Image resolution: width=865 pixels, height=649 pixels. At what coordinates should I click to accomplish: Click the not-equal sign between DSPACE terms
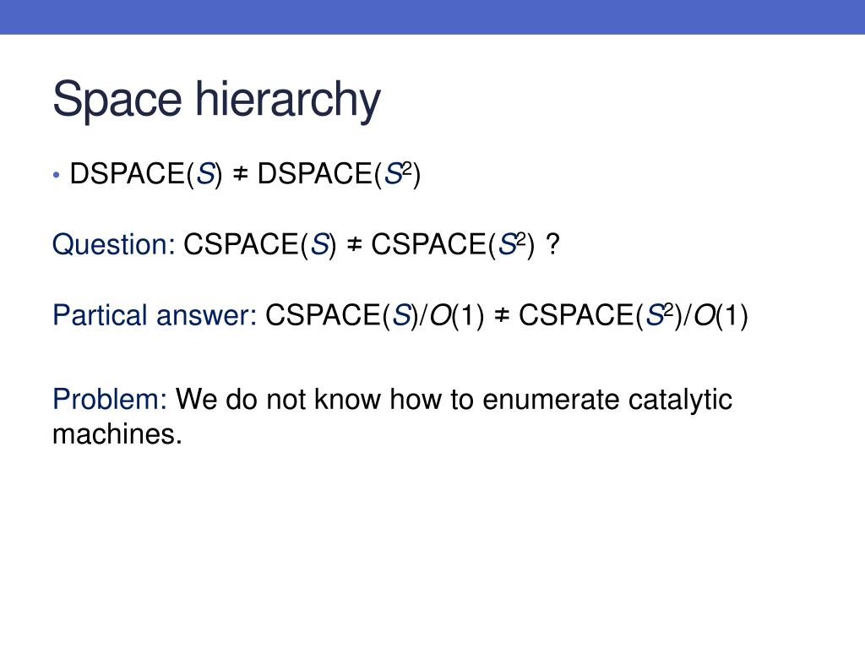(240, 174)
